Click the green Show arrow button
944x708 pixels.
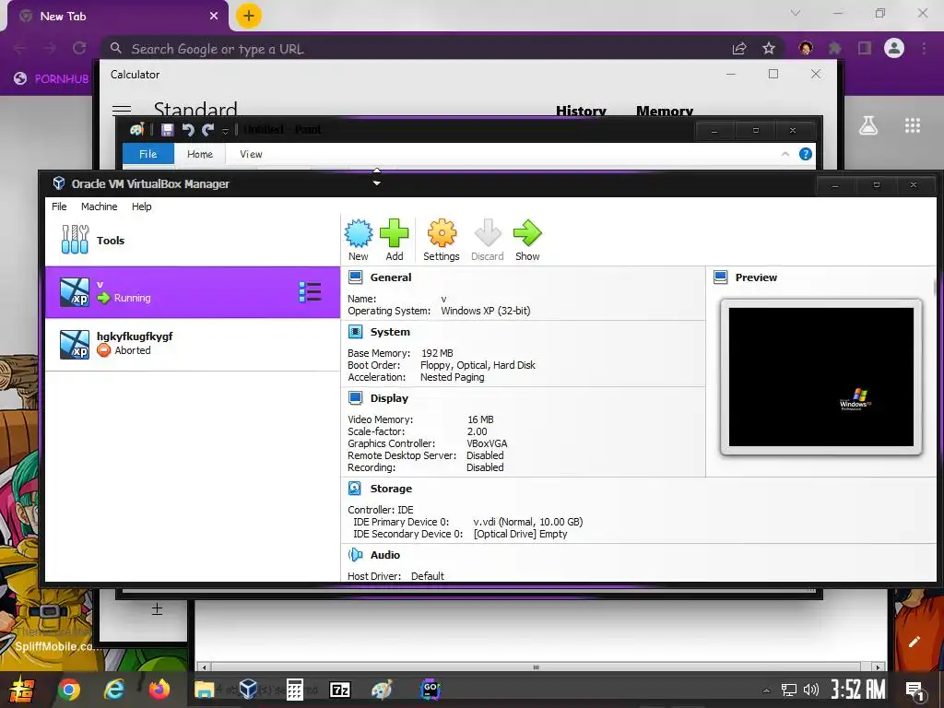(x=527, y=240)
